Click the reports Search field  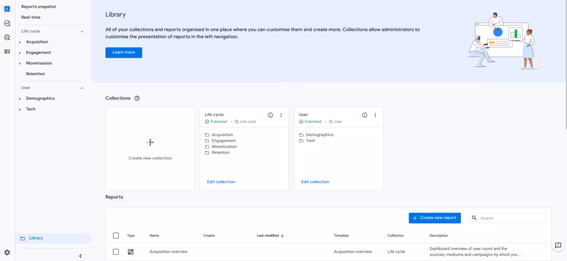point(507,218)
